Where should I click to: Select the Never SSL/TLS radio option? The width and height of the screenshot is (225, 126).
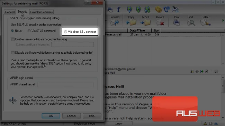point(12,31)
